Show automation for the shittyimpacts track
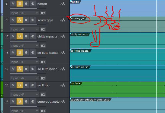Screen dimensions: 165x113 click(2, 47)
